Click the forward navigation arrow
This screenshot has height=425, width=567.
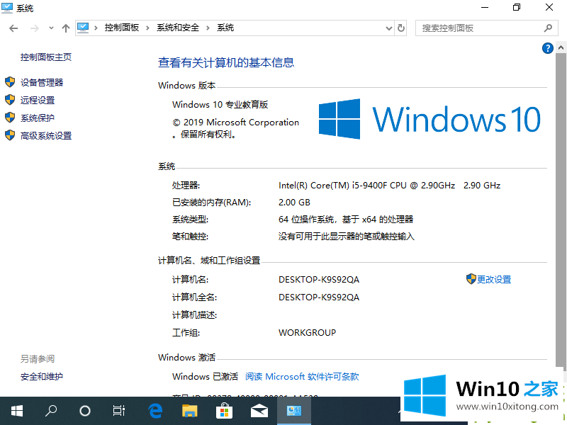pos(34,28)
